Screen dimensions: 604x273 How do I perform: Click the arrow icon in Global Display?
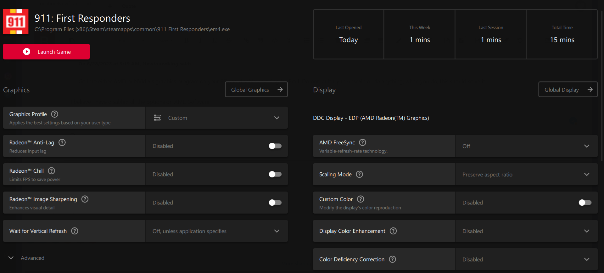[590, 90]
